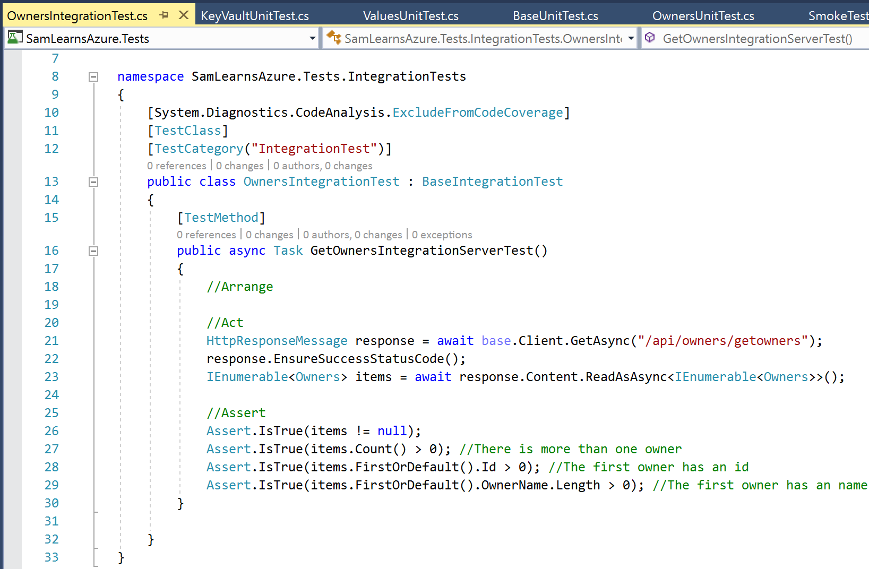
Task: Click the 0 references CodeLens above class
Action: tap(176, 166)
